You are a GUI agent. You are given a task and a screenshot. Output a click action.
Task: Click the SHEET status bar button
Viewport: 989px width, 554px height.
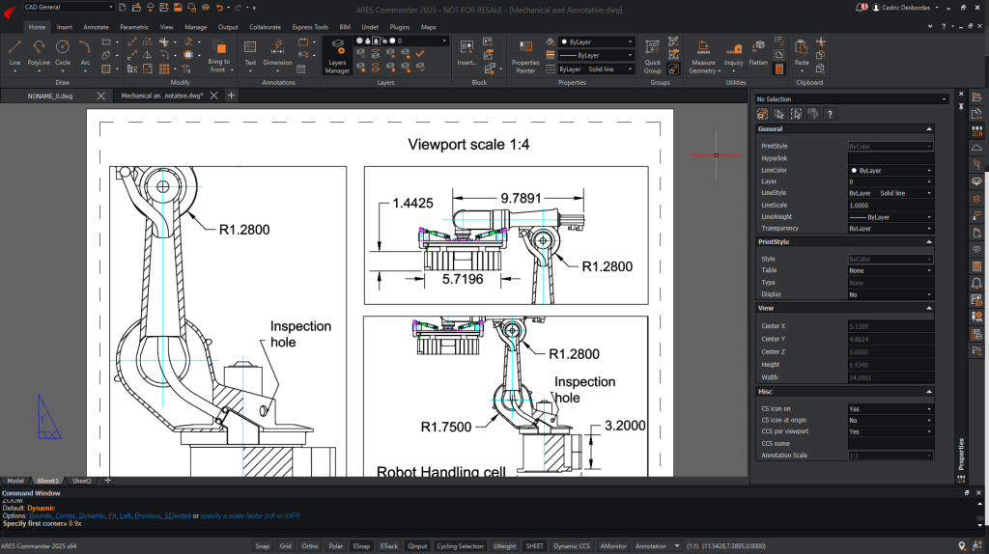[534, 546]
